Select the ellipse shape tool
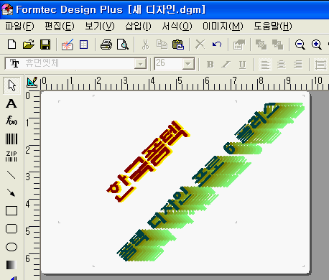The width and height of the screenshot is (329, 280). point(11,247)
